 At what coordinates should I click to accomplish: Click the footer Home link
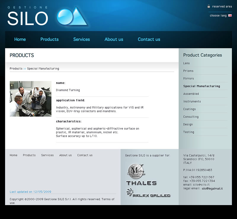point(13,155)
